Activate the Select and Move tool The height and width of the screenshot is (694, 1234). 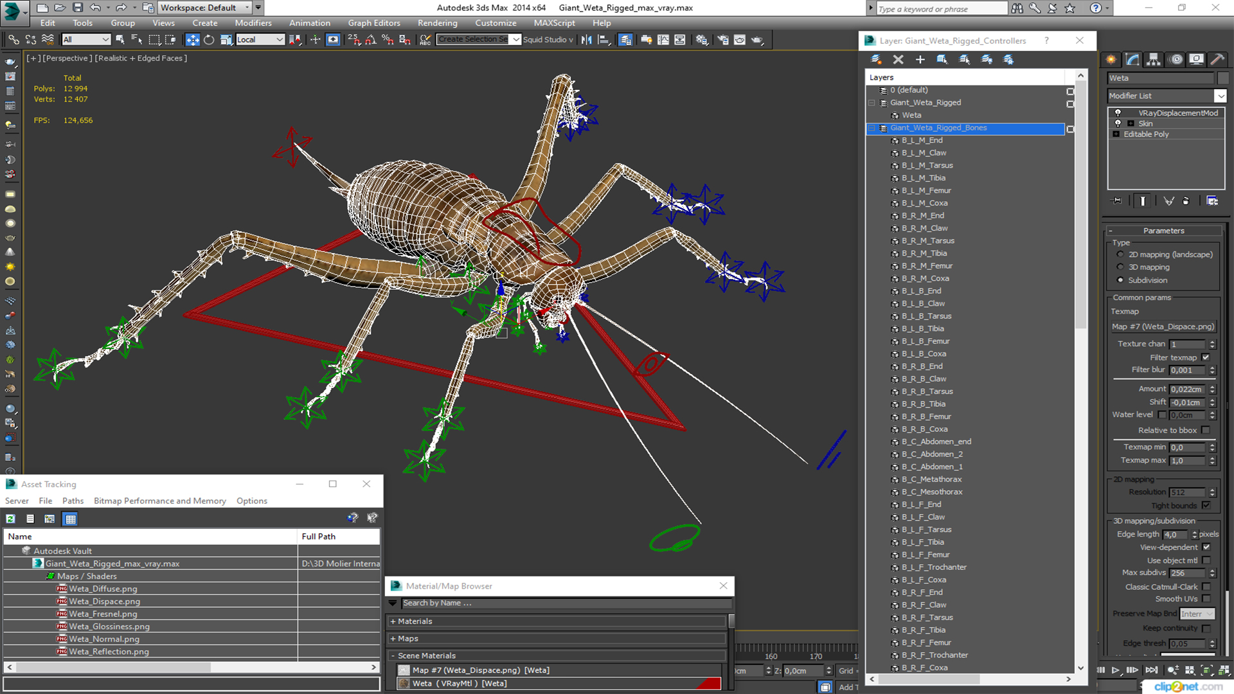click(x=192, y=40)
